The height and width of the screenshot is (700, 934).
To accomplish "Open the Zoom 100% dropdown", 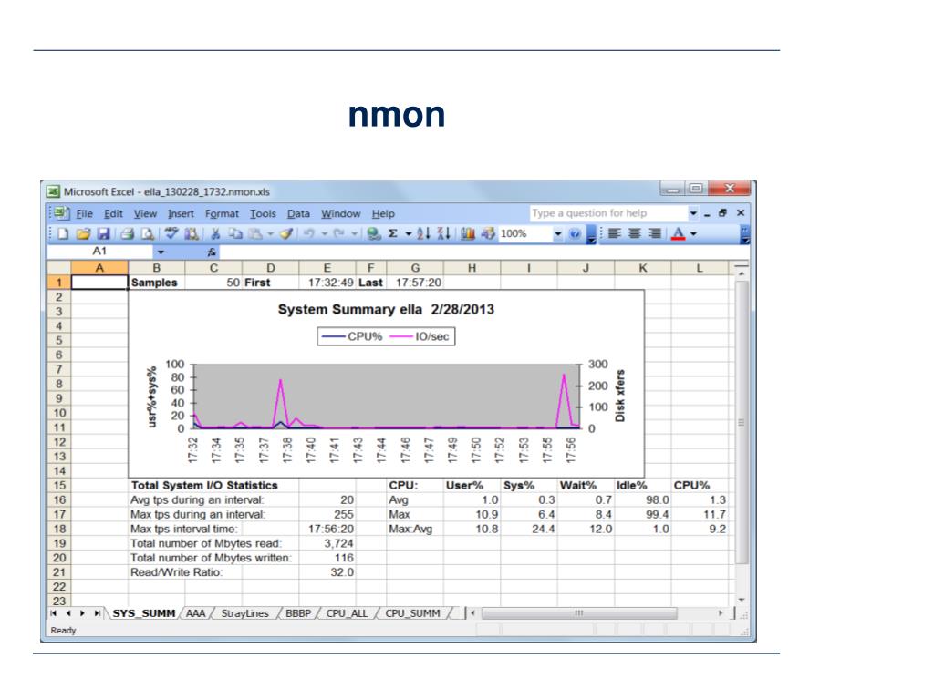I will tap(558, 234).
